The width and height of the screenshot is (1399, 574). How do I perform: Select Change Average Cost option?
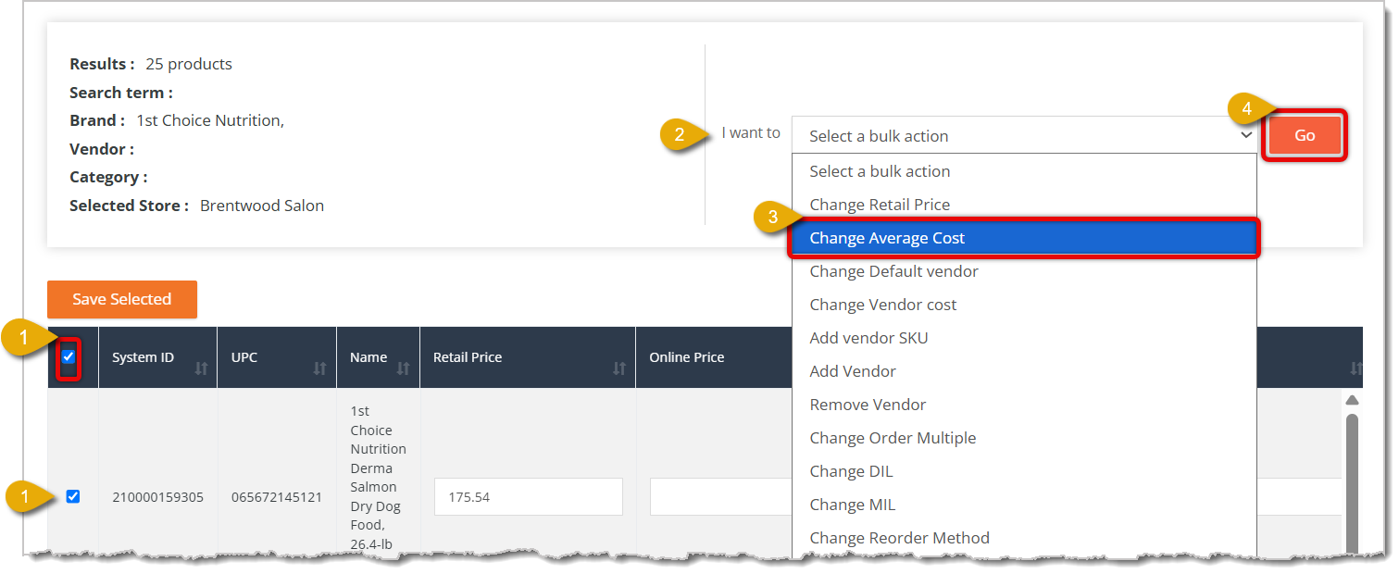pos(1024,238)
